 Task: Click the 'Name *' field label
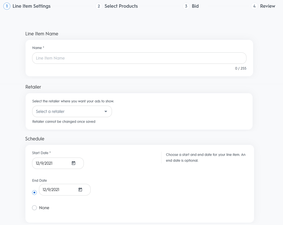[x=38, y=48]
